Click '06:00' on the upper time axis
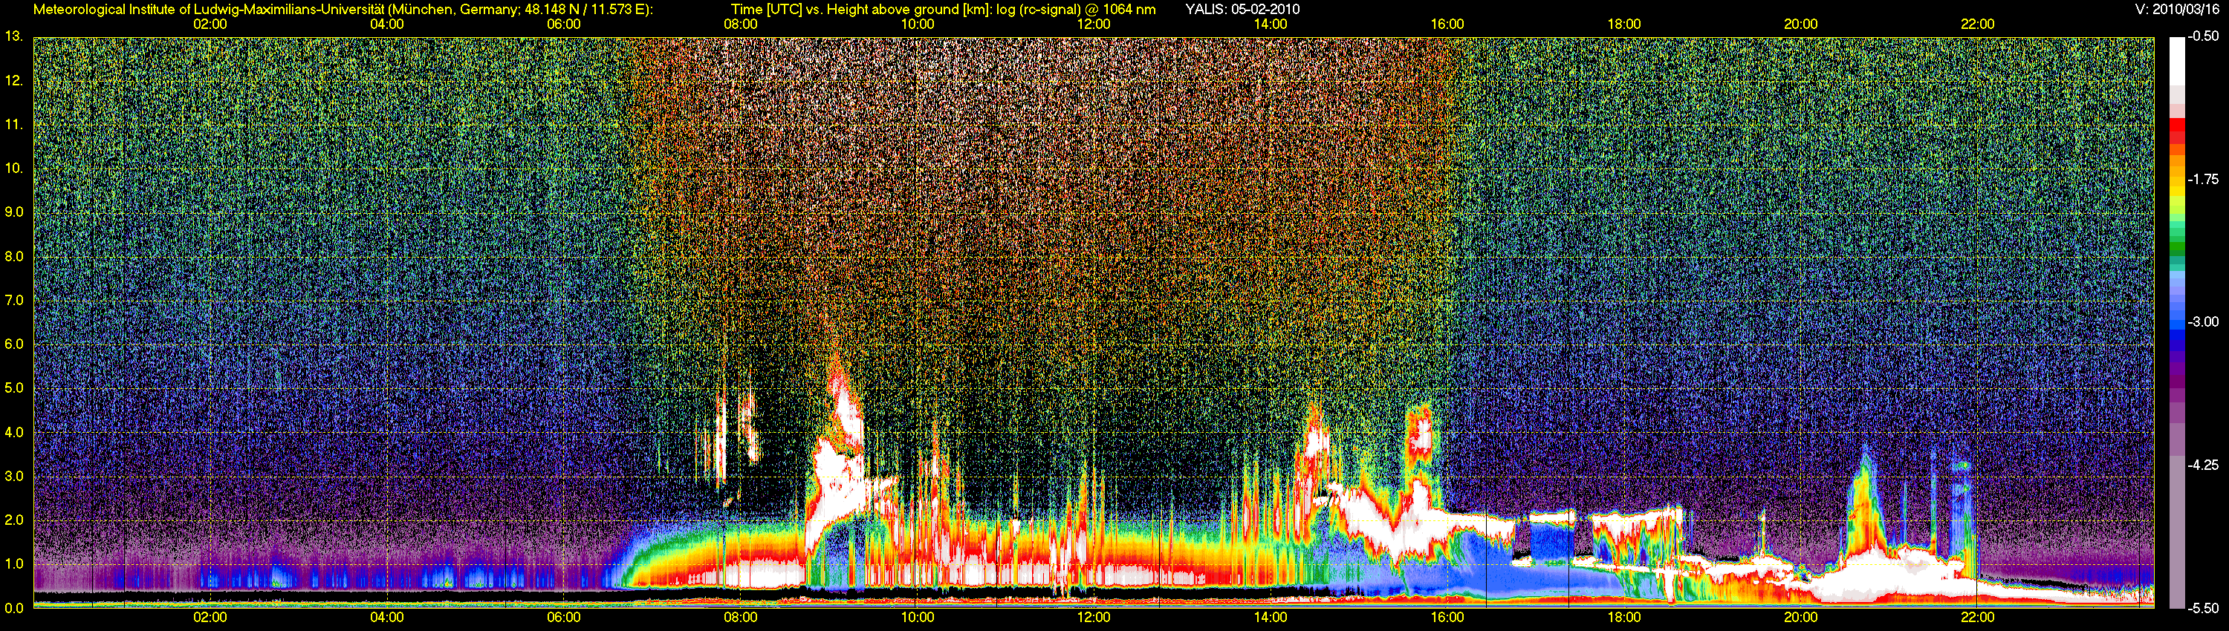 coord(563,24)
